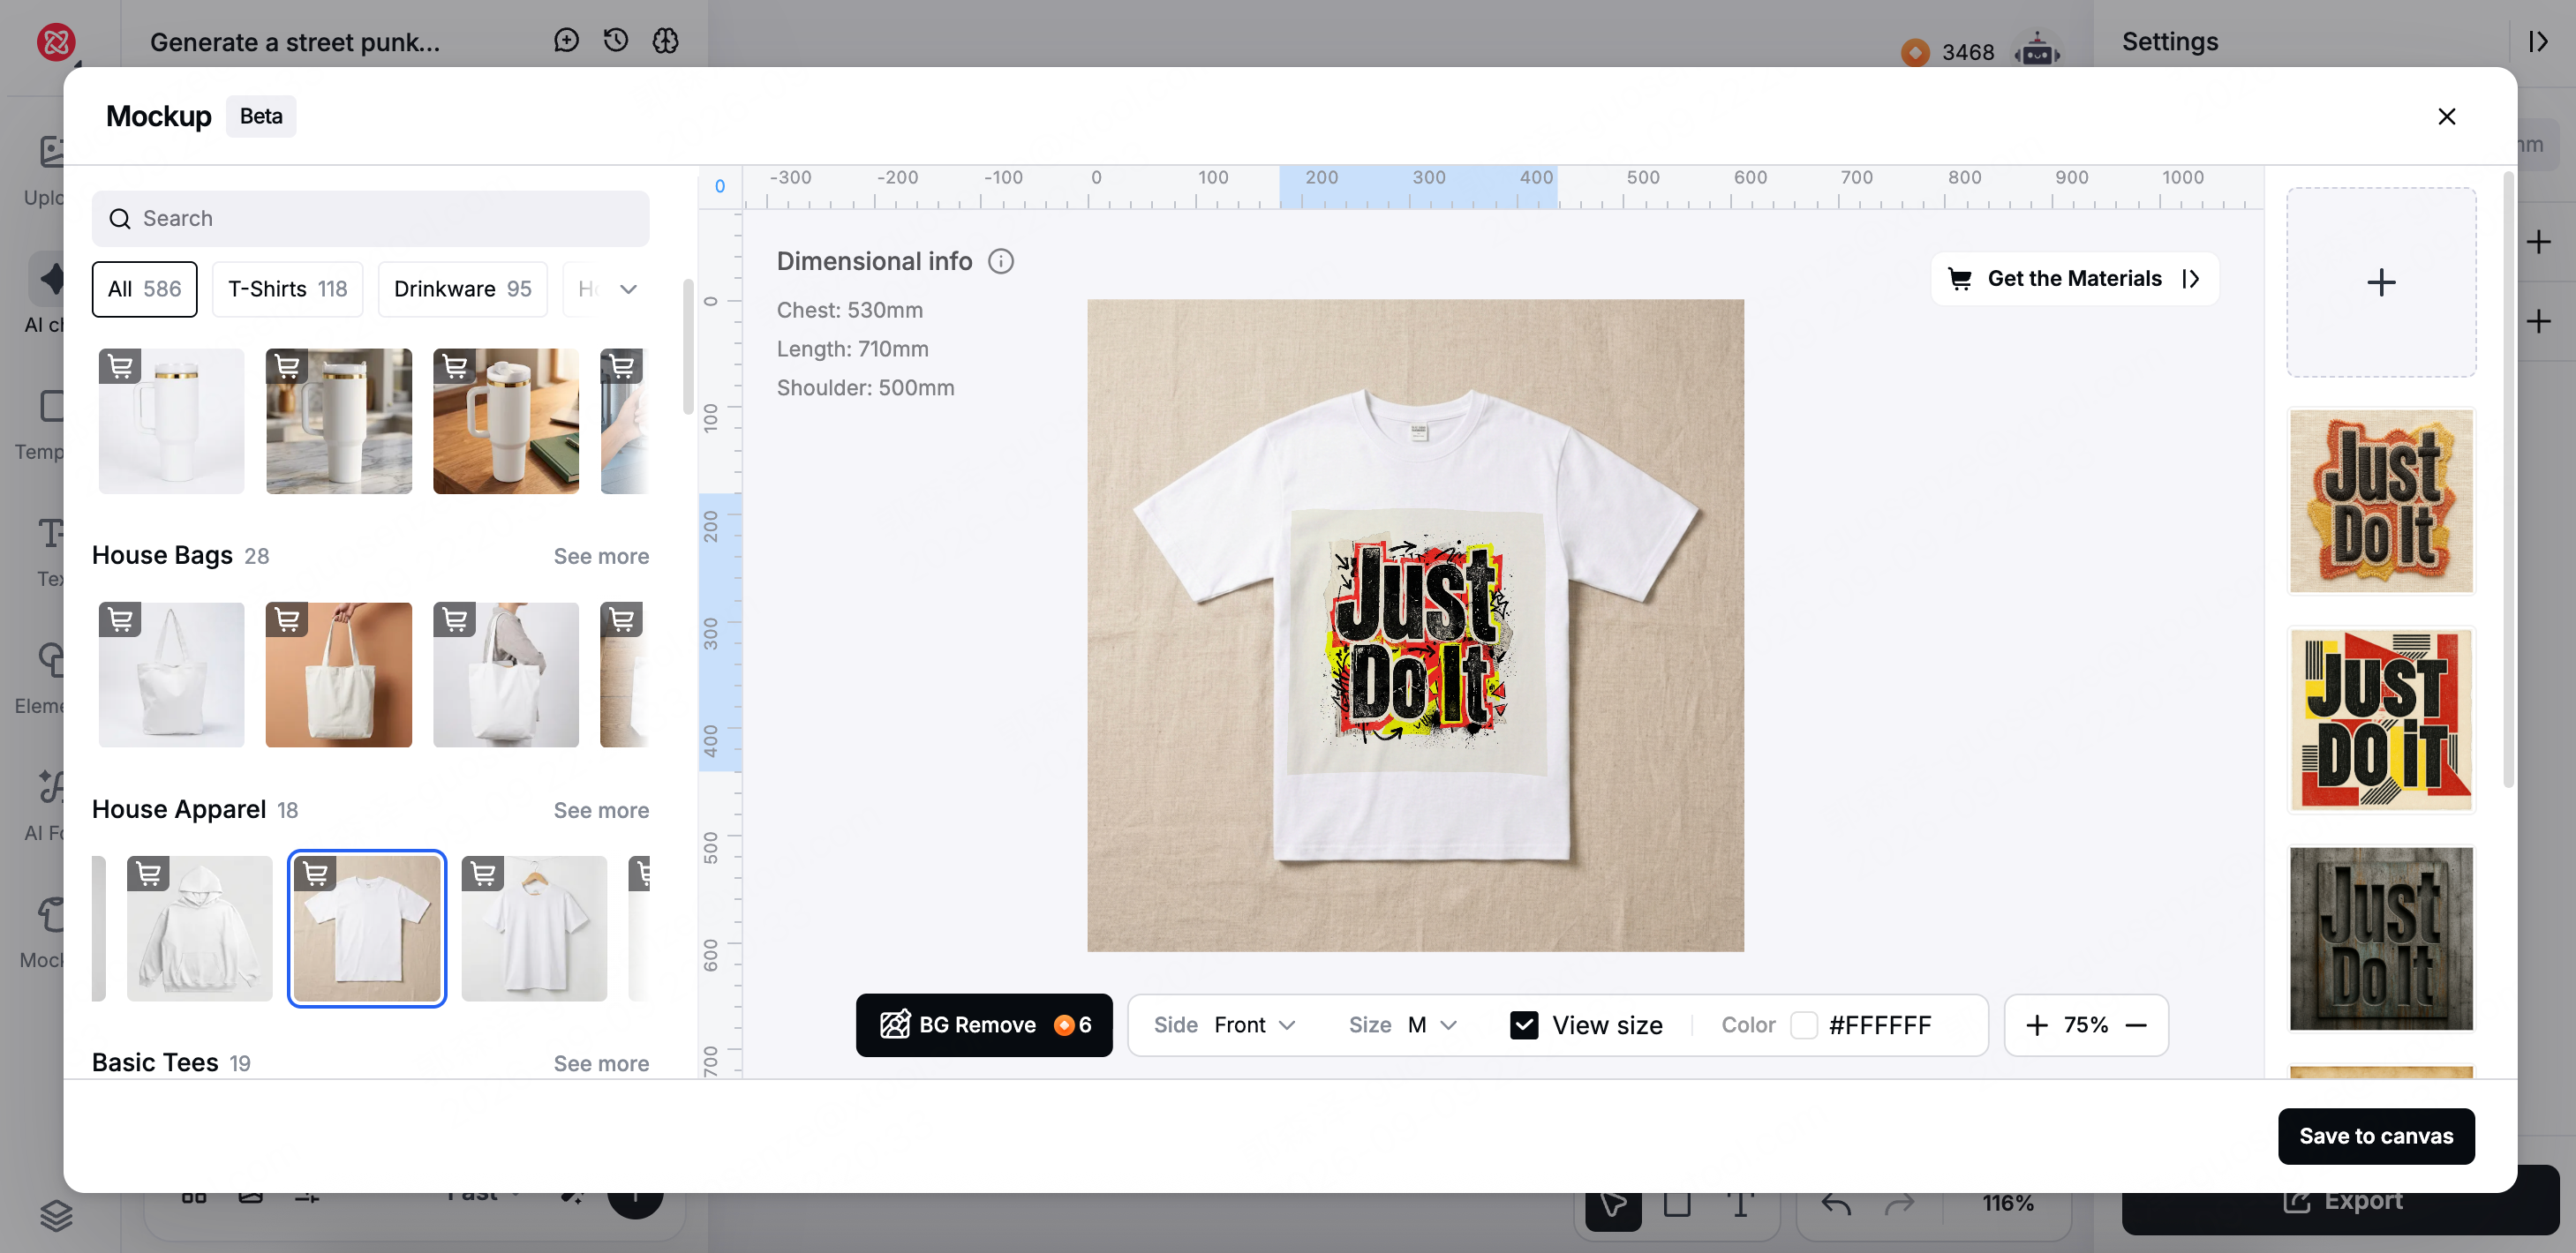Expand the Get the Materials panel arrow

2190,279
